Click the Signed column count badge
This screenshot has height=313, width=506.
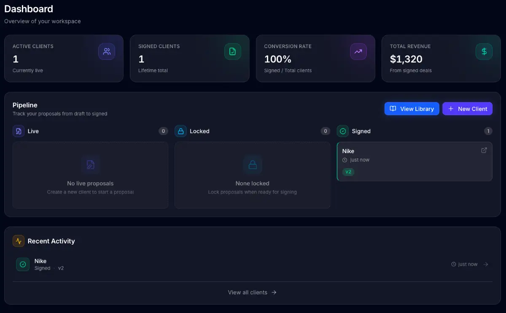click(x=488, y=131)
